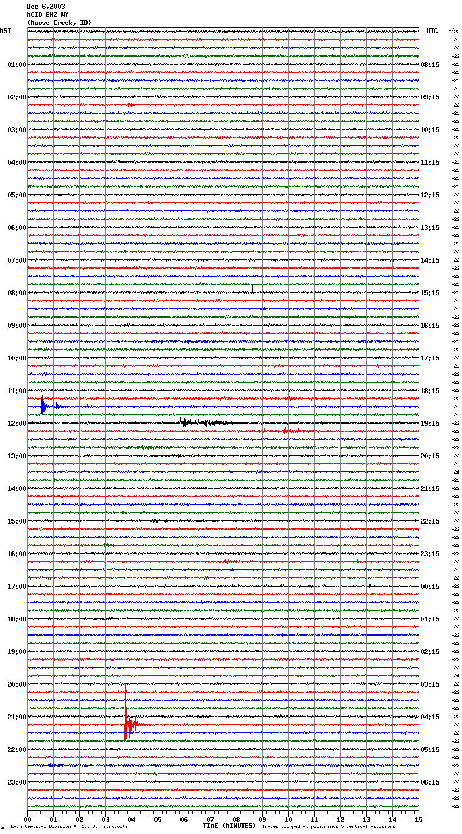Viewport: 462px width, 834px height.
Task: Select the 07:00 MST time label
Action: [17, 260]
